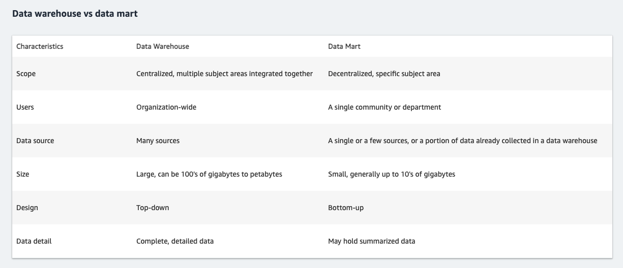The image size is (623, 268).
Task: Select the "May hold summarized data" cell
Action: pyautogui.click(x=371, y=241)
